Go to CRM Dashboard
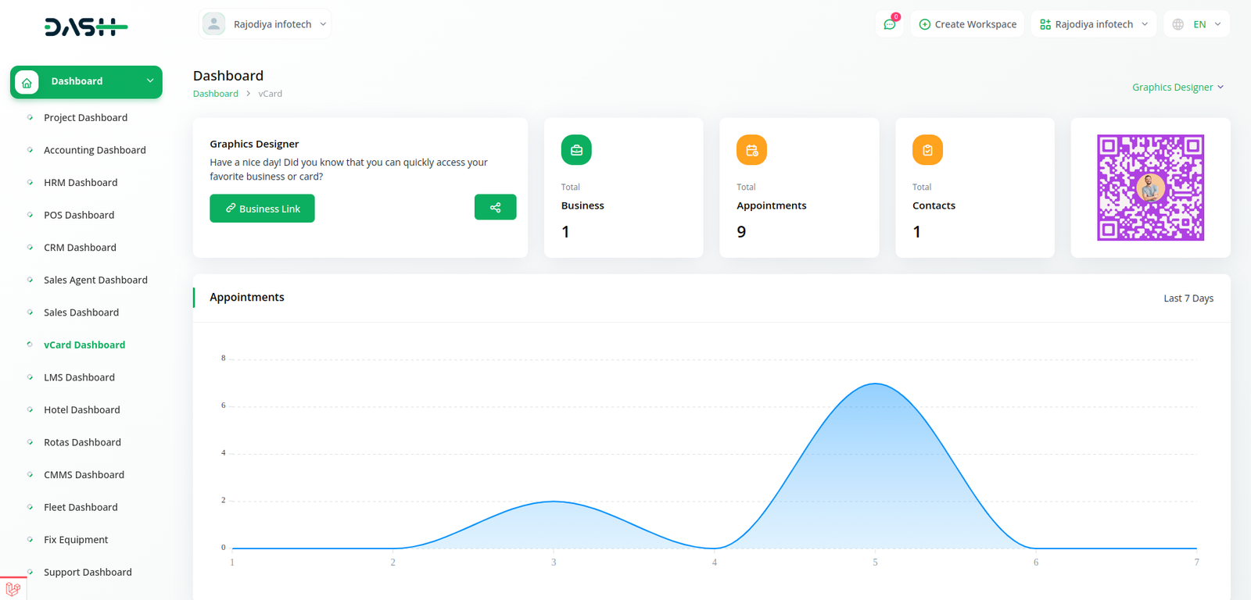The height and width of the screenshot is (600, 1251). (80, 248)
